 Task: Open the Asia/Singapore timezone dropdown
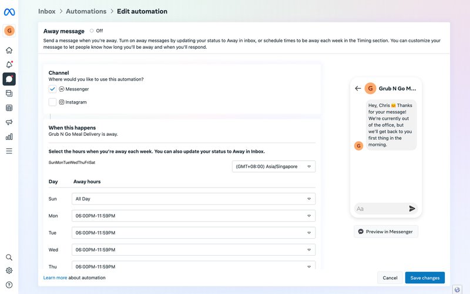[274, 166]
